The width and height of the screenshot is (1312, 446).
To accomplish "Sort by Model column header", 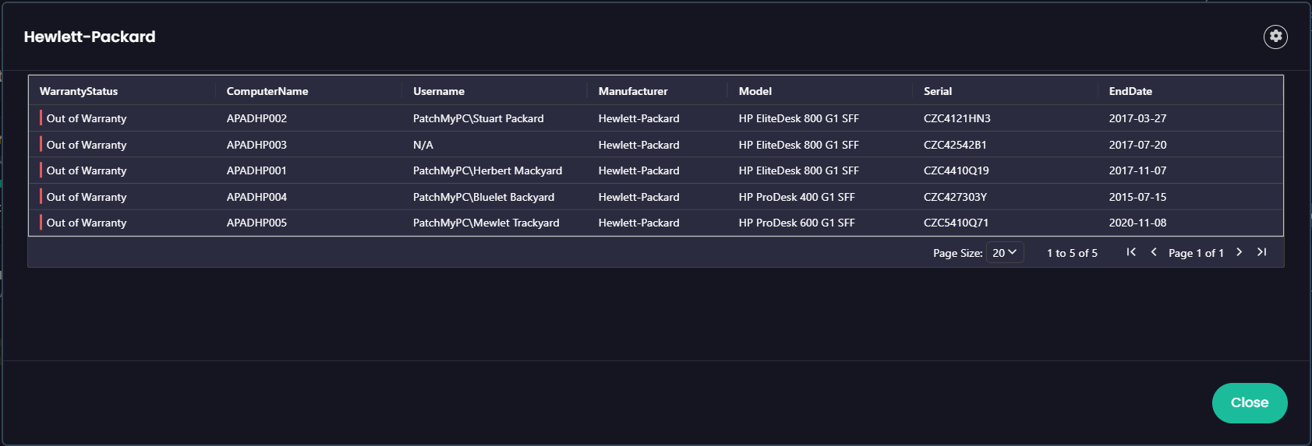I will (x=755, y=91).
